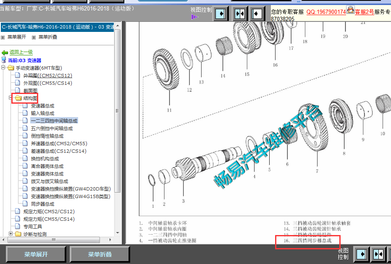Viewport: 391px width, 264px height.
Task: Open the 离合器壳体总成 page
Action: (47, 166)
